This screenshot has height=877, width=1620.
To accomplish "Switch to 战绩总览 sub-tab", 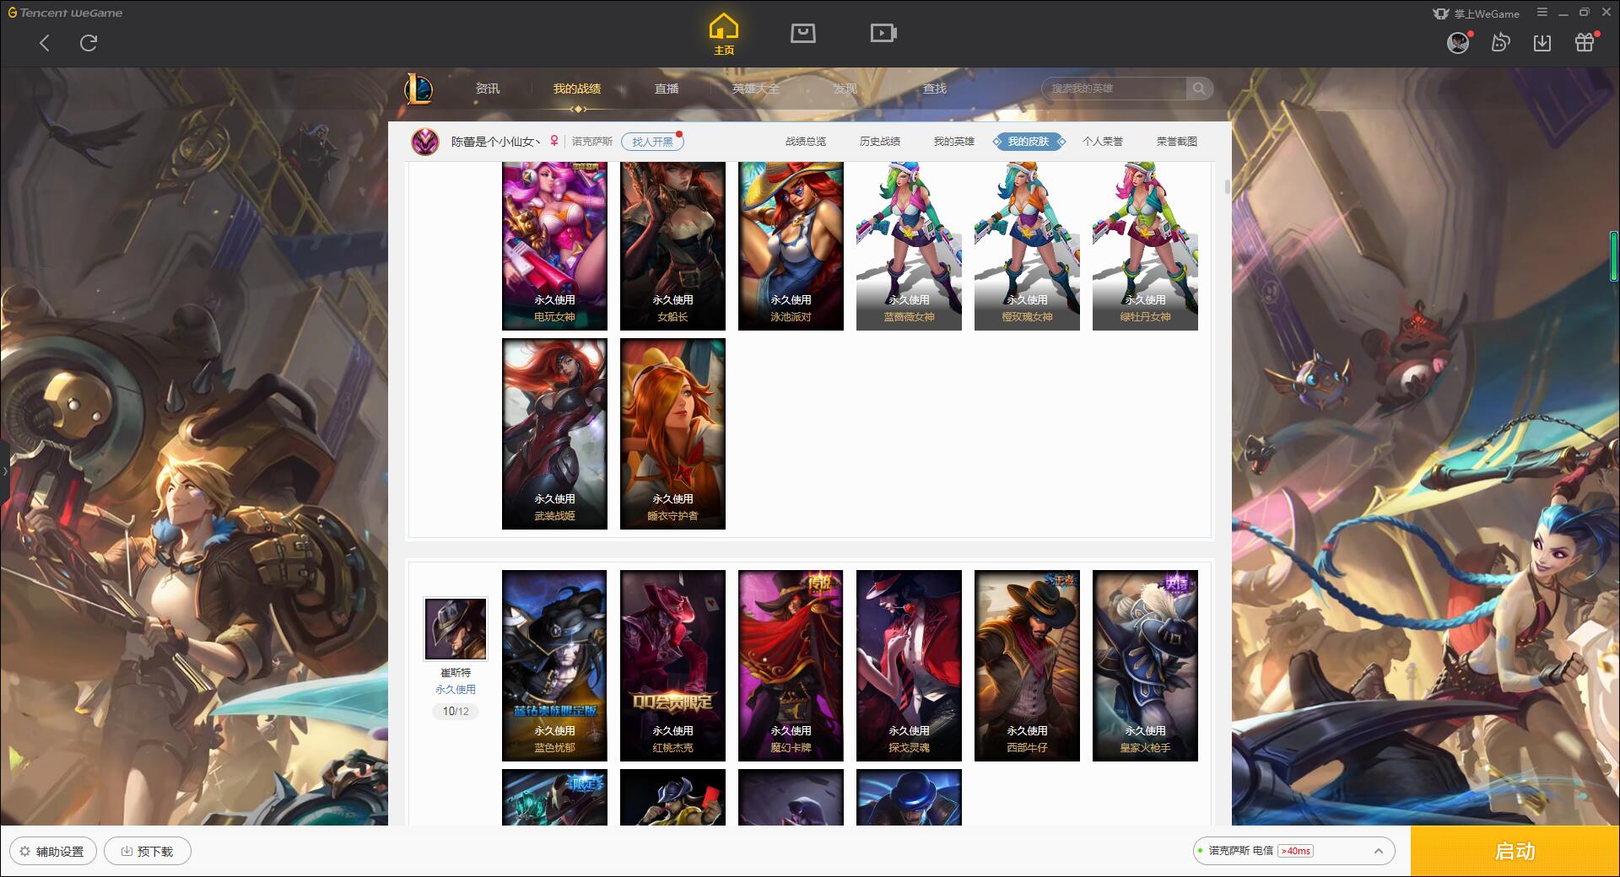I will 806,142.
